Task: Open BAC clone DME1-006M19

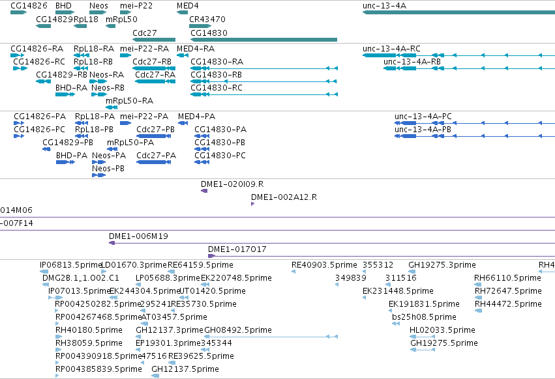Action: pyautogui.click(x=138, y=236)
